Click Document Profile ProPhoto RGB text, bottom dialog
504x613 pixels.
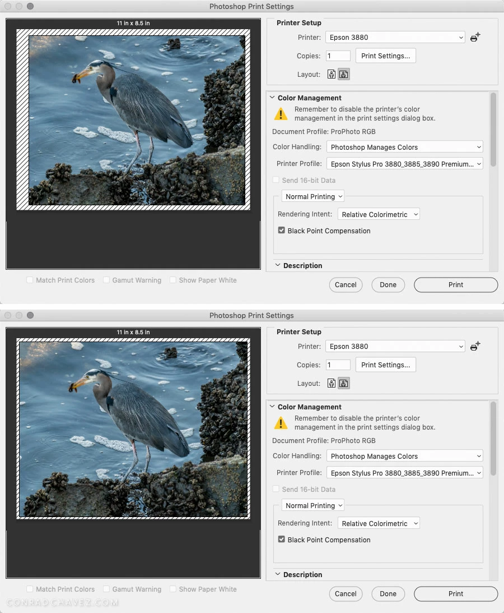point(324,441)
